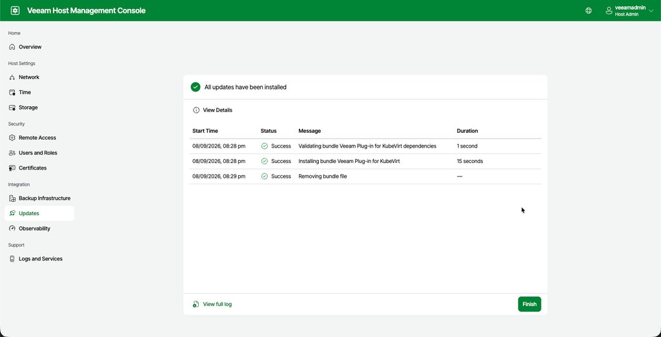The height and width of the screenshot is (337, 661).
Task: Click the Backup Infrastructure icon
Action: click(12, 198)
